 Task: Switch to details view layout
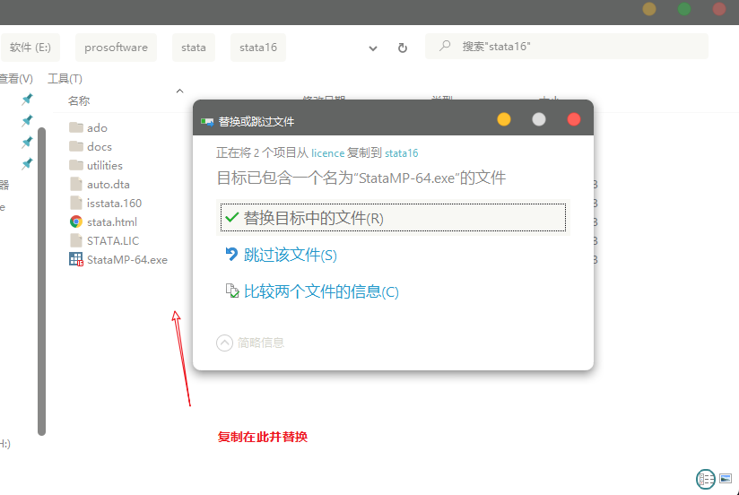(x=706, y=480)
